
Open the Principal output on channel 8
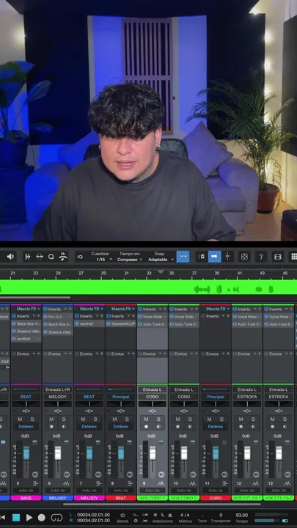point(121,397)
